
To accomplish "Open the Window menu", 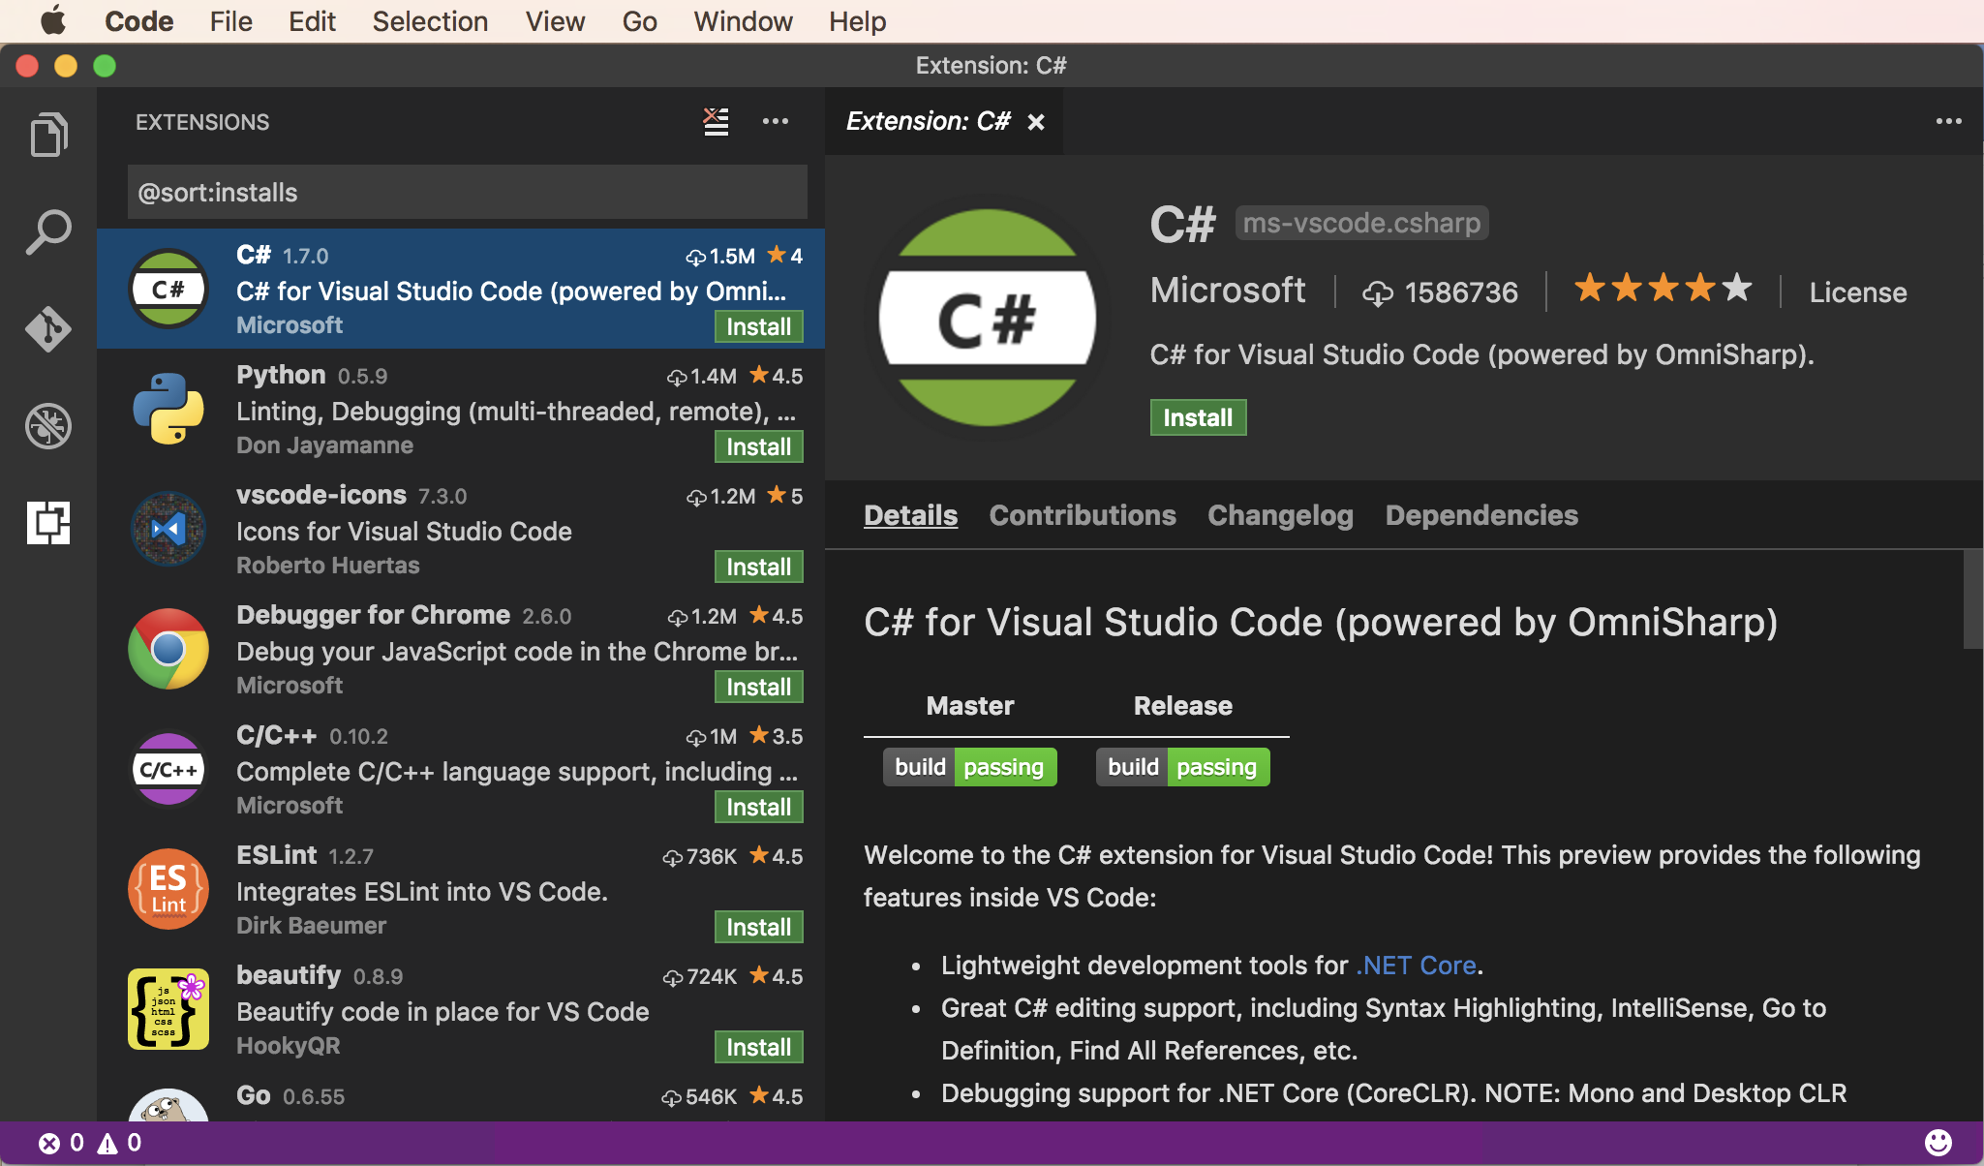I will click(x=743, y=21).
